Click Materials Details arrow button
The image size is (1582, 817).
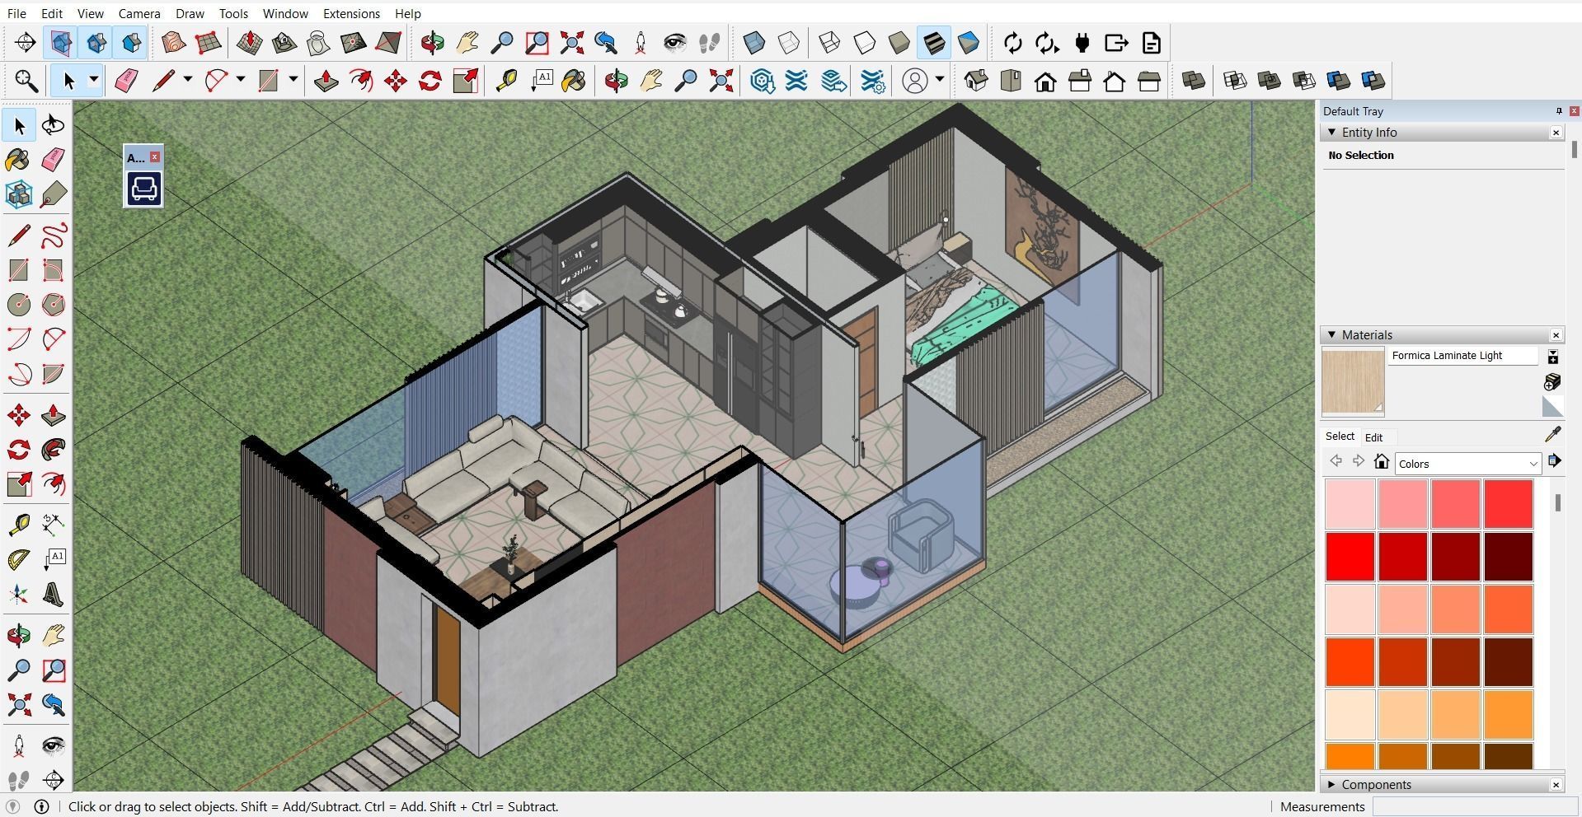tap(1554, 461)
